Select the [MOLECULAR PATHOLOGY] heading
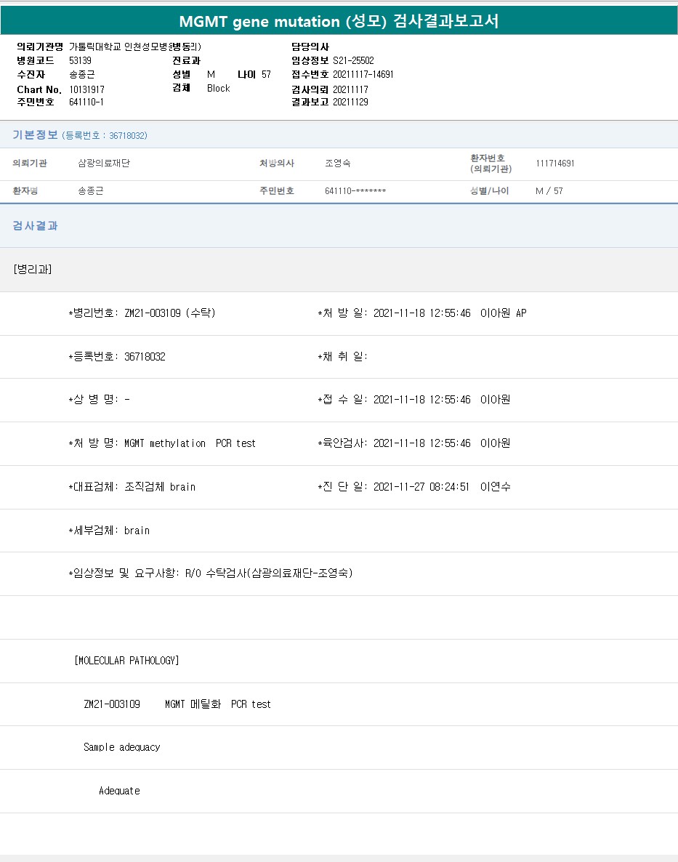The image size is (678, 862). (126, 661)
